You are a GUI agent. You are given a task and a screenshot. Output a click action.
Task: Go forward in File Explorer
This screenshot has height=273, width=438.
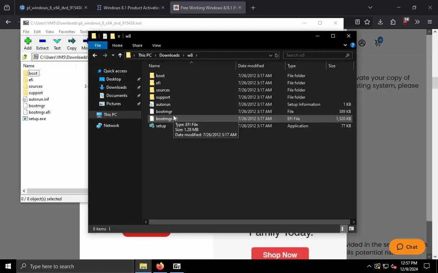[105, 55]
